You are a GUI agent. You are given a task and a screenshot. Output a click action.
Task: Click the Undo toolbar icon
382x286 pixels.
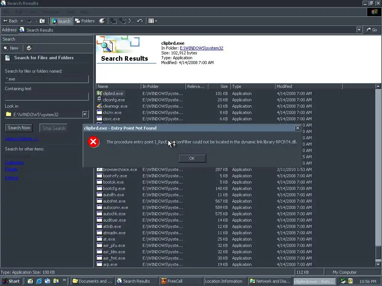140,21
